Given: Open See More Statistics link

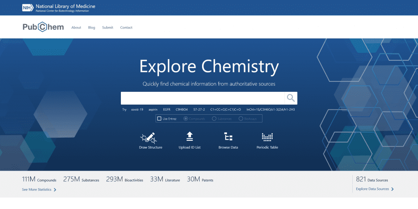Looking at the screenshot, I should click(36, 190).
